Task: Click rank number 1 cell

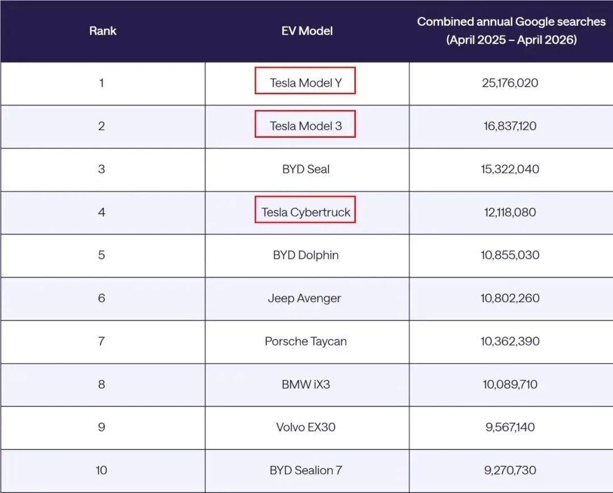Action: [x=101, y=83]
